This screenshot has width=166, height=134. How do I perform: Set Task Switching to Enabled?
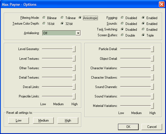149,29
